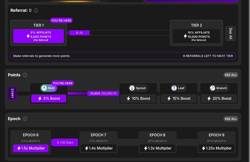Viewport: 250px width, 162px height.
Task: Select the 1.3x Multiplier button
Action: coord(157,148)
